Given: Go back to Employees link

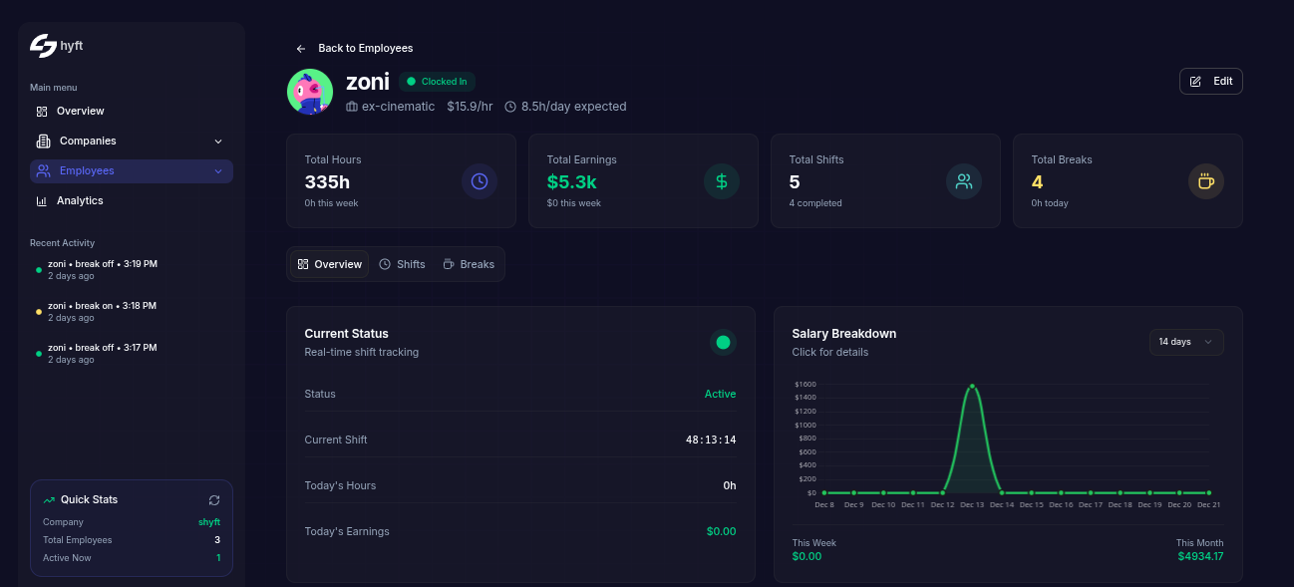Looking at the screenshot, I should pyautogui.click(x=354, y=49).
